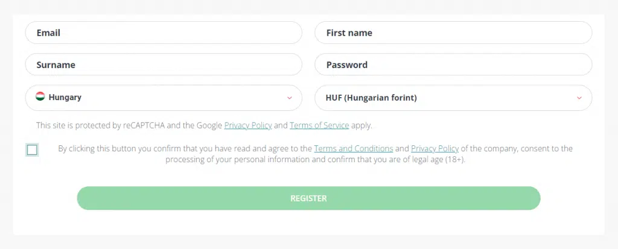Click into the First name field
This screenshot has width=618, height=249.
click(x=453, y=33)
